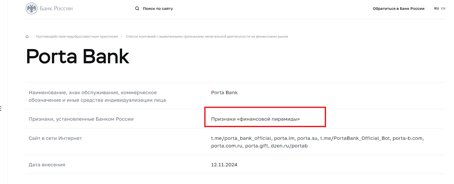The height and width of the screenshot is (184, 454).
Task: Open «Противодействие недобросовестным практикам» breadcrumb
Action: pyautogui.click(x=77, y=37)
